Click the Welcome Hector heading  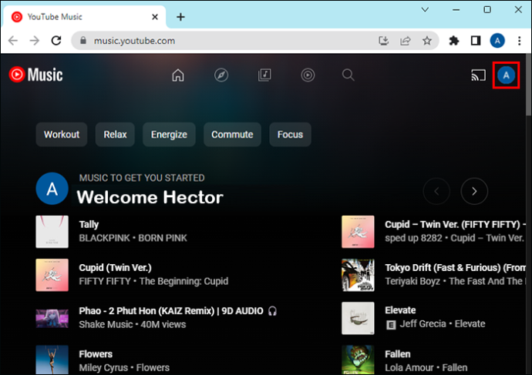coord(150,197)
